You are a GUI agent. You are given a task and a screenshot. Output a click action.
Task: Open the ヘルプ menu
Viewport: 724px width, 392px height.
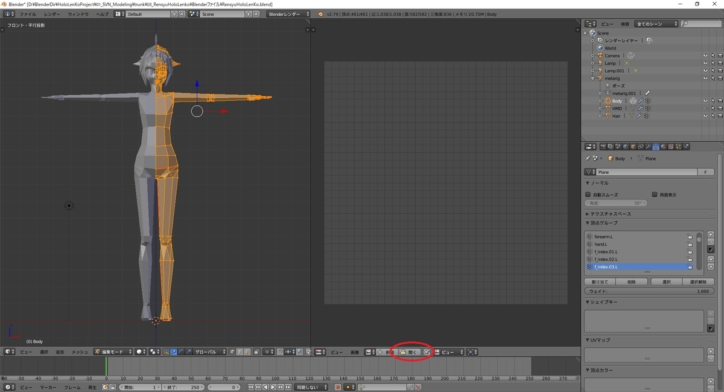103,13
